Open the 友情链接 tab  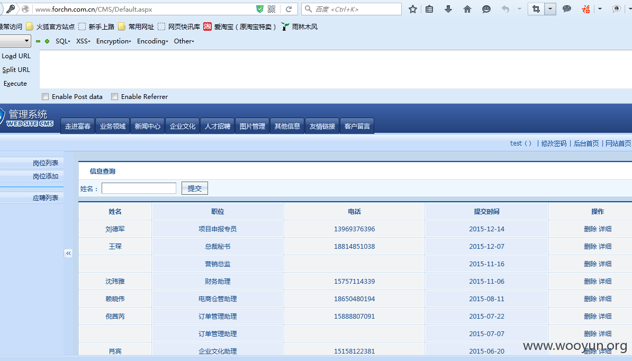pyautogui.click(x=322, y=126)
